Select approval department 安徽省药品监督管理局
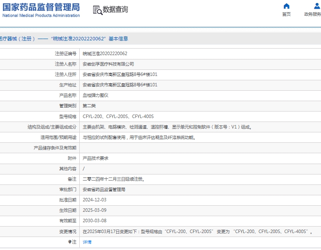 click(104, 190)
